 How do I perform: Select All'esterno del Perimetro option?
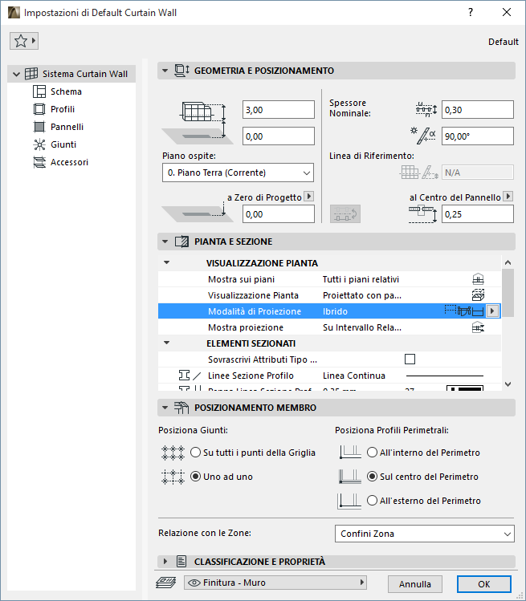(424, 501)
